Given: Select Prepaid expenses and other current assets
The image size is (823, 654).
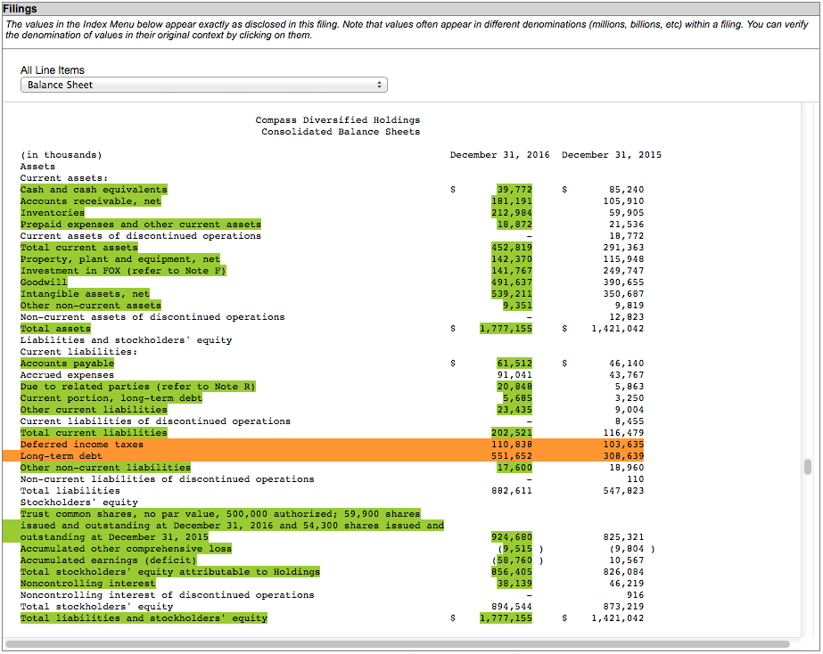Looking at the screenshot, I should 141,225.
